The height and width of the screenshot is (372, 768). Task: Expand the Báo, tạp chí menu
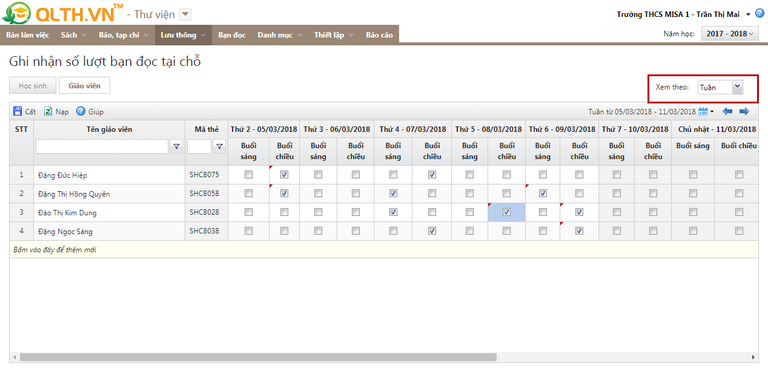tap(124, 35)
